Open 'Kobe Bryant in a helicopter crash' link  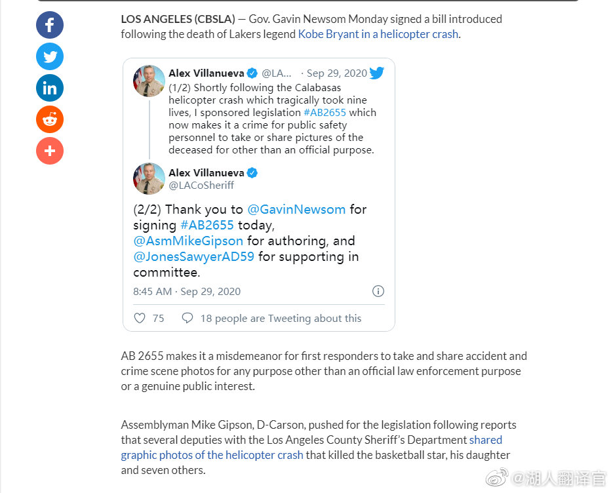(x=378, y=34)
